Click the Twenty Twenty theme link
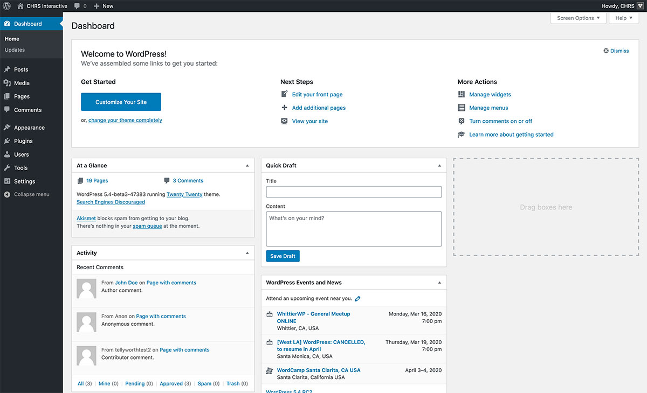This screenshot has height=393, width=647. tap(184, 194)
